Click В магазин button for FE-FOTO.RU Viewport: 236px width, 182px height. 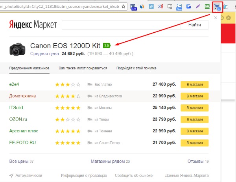coord(195,143)
